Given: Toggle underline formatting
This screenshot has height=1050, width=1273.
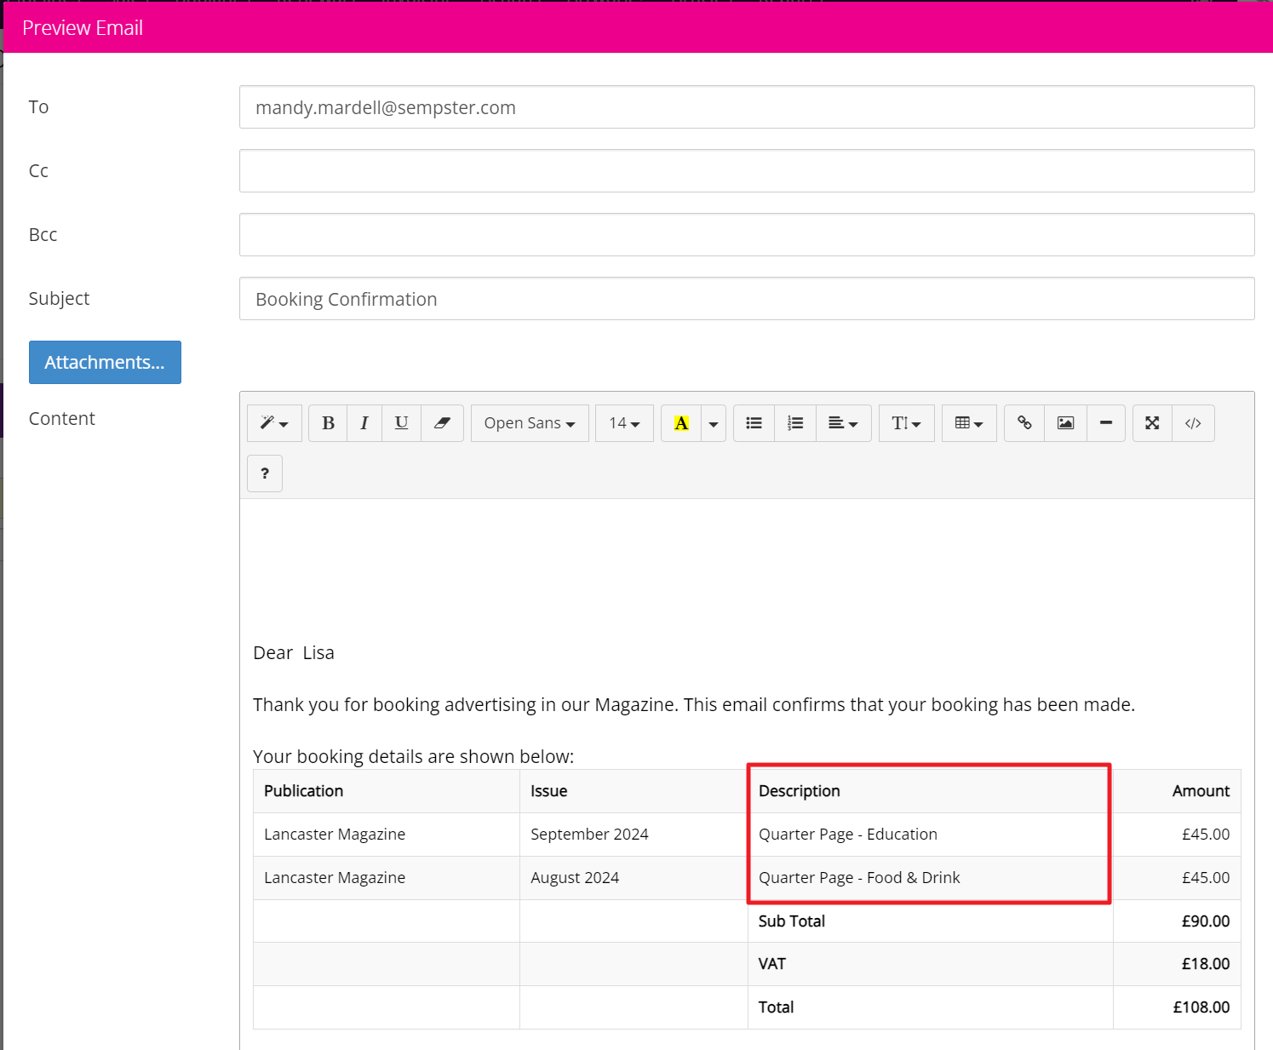Looking at the screenshot, I should coord(402,423).
